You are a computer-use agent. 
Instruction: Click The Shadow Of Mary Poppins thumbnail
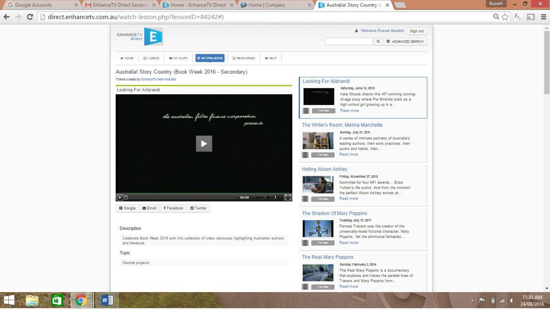pyautogui.click(x=318, y=229)
